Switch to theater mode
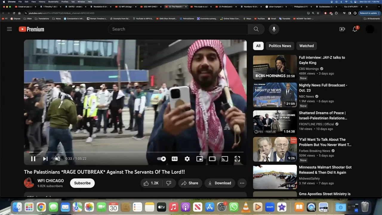Screen dimensions: 382x215 point(212,159)
